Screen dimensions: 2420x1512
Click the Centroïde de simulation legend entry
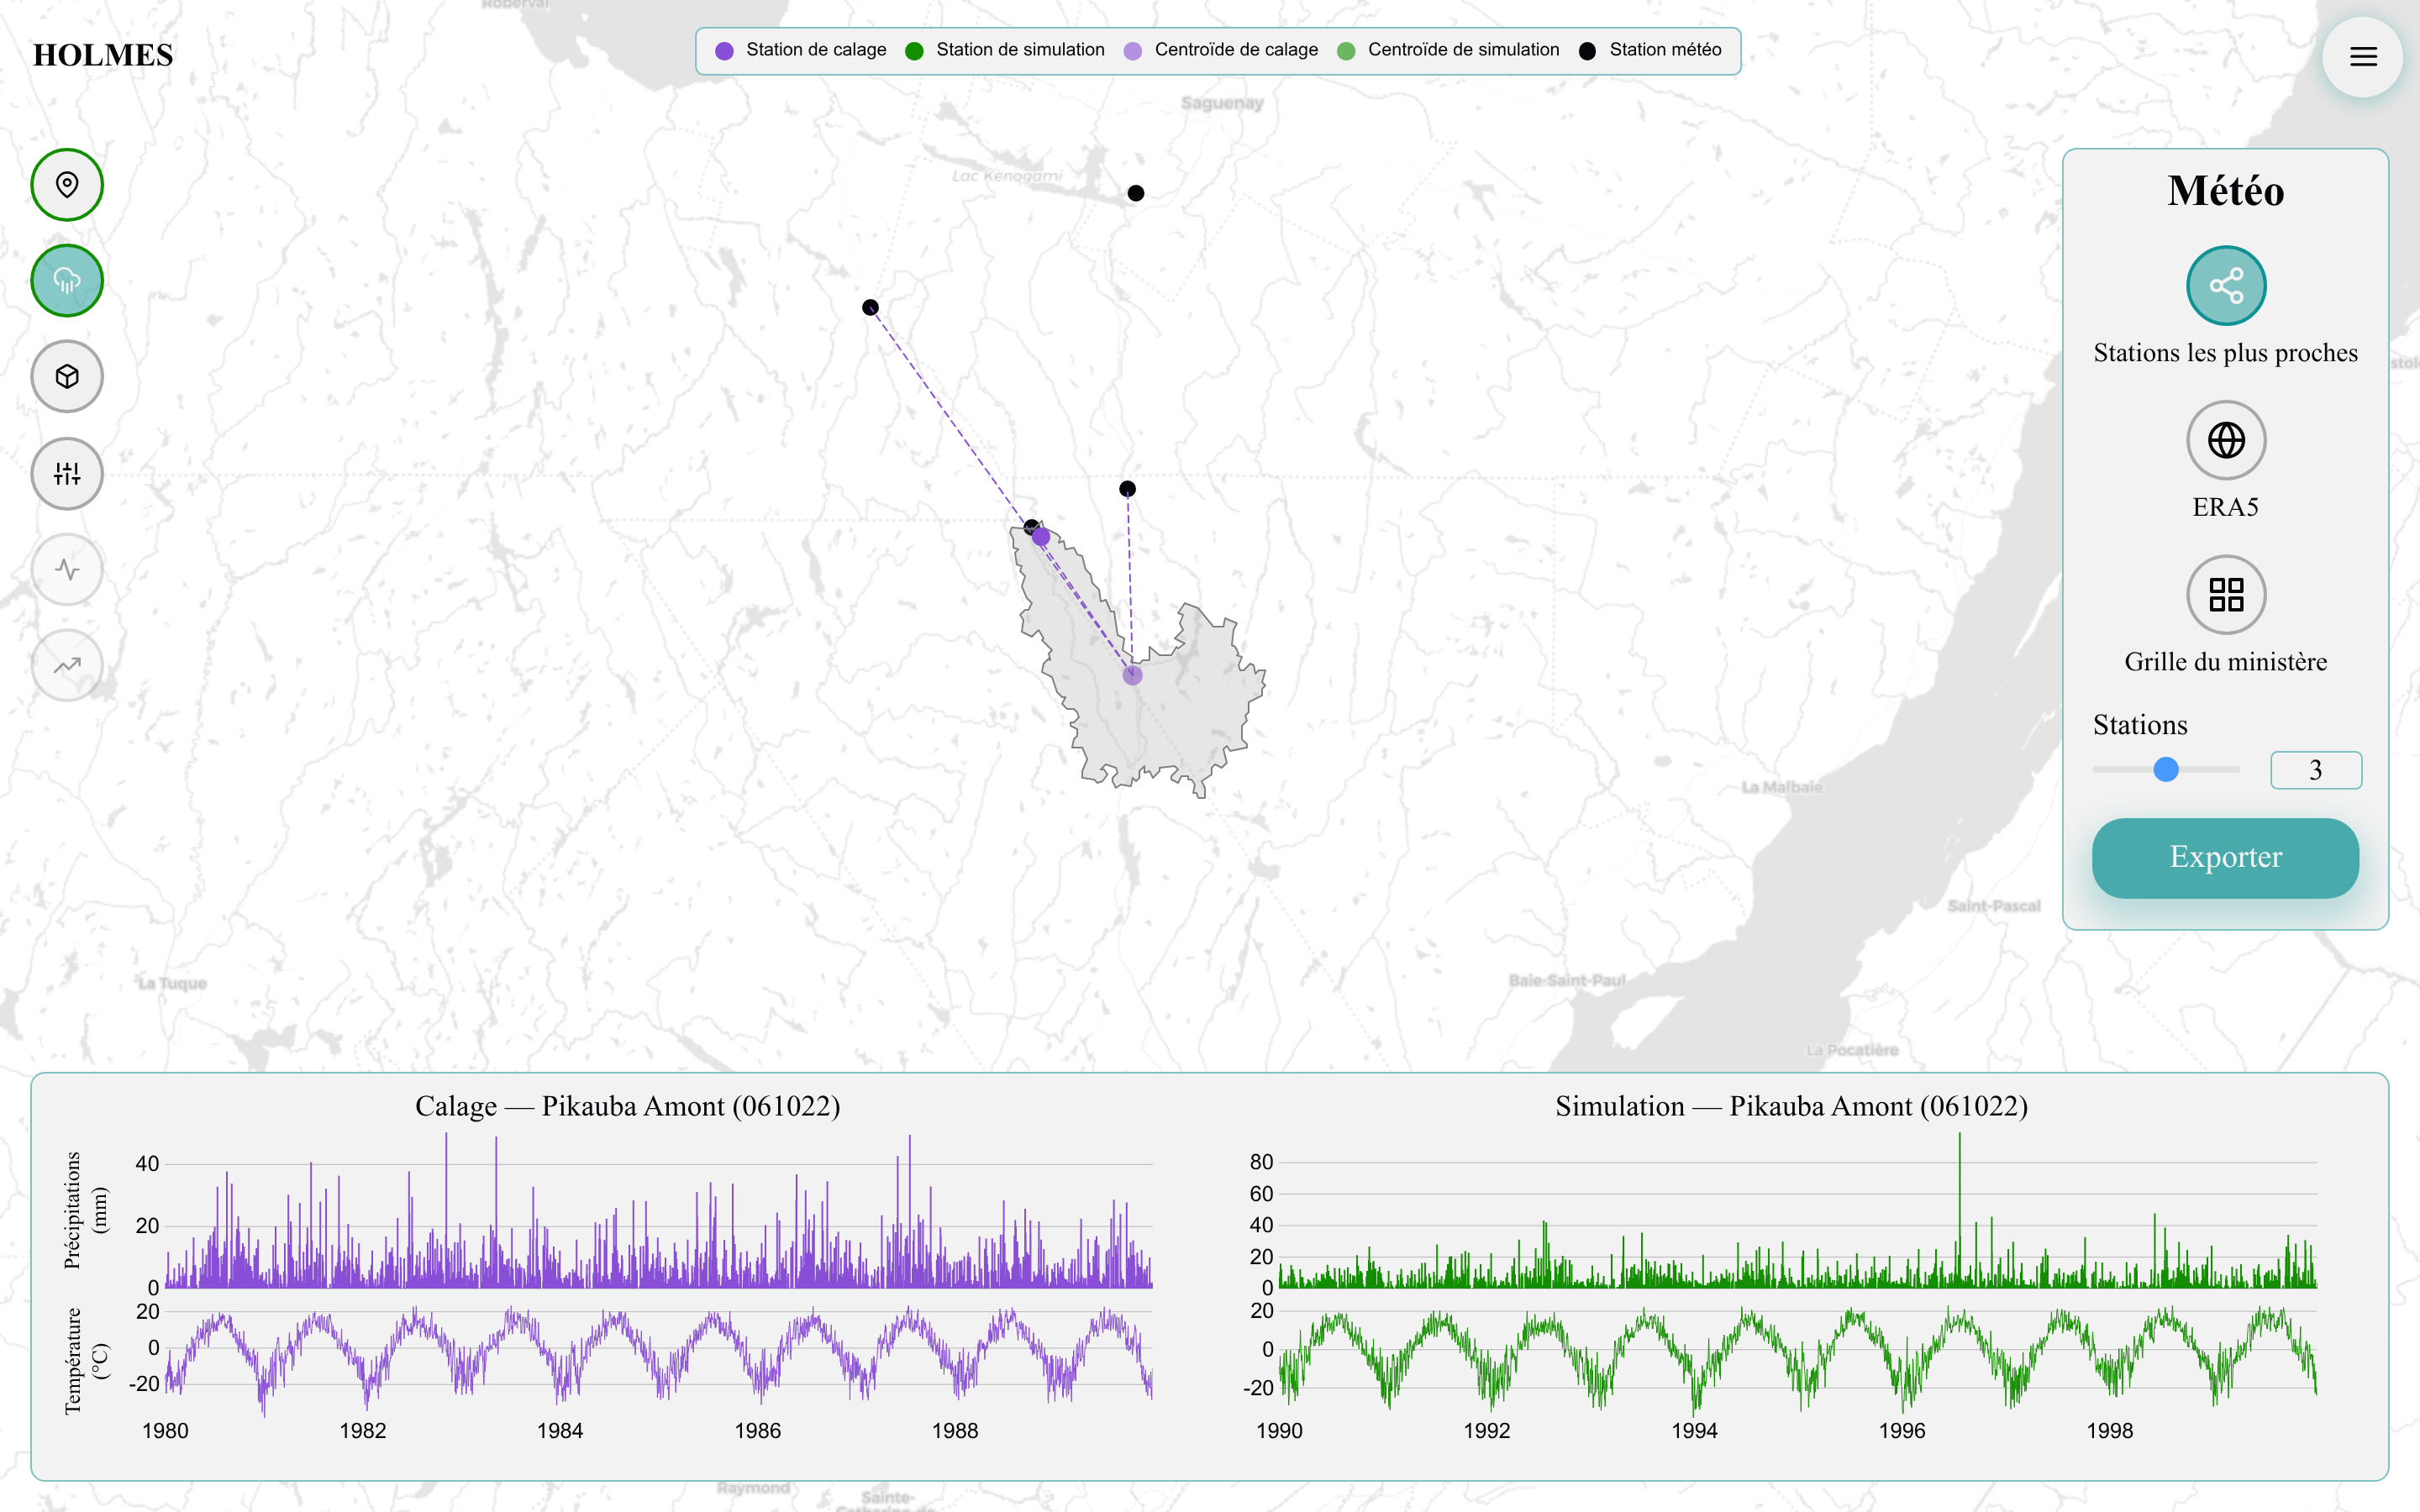(x=1448, y=50)
